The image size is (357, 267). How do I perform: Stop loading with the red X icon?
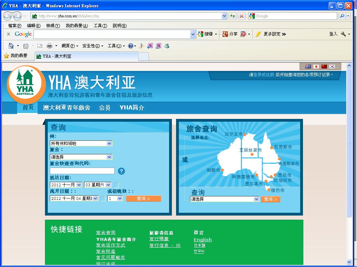pyautogui.click(x=241, y=16)
